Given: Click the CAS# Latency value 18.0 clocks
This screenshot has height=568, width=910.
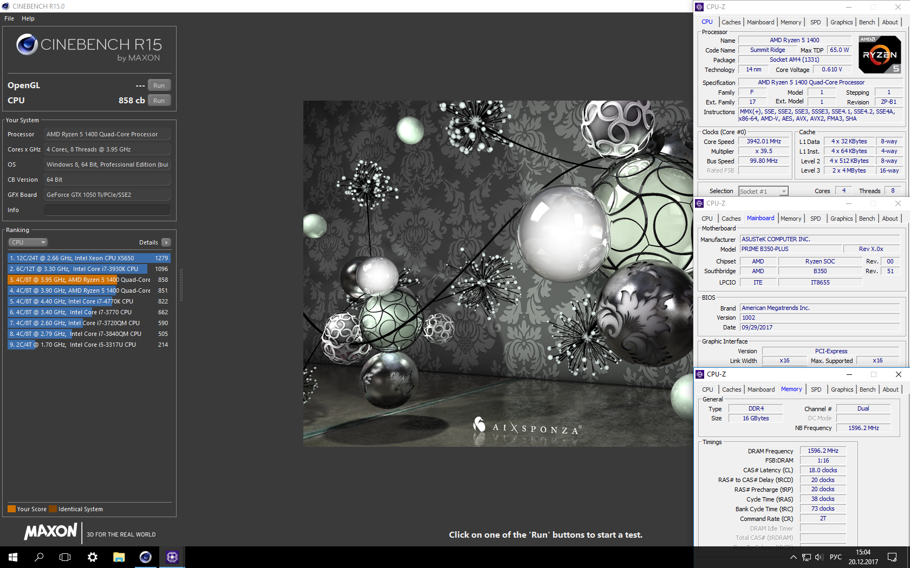Looking at the screenshot, I should pyautogui.click(x=823, y=470).
